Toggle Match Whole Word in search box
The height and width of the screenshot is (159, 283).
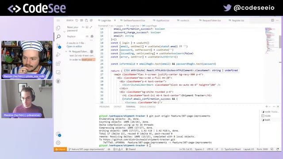tap(87, 27)
